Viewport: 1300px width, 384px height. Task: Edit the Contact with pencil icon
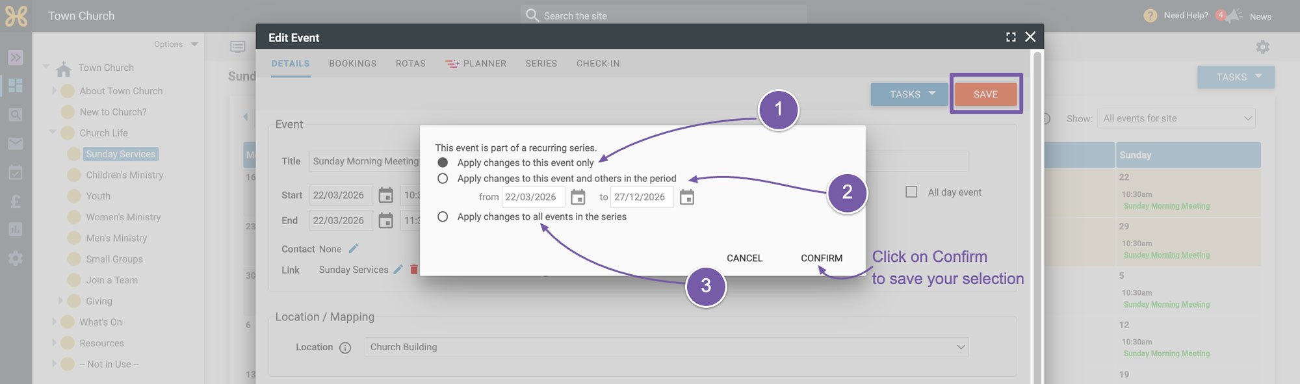coord(354,249)
